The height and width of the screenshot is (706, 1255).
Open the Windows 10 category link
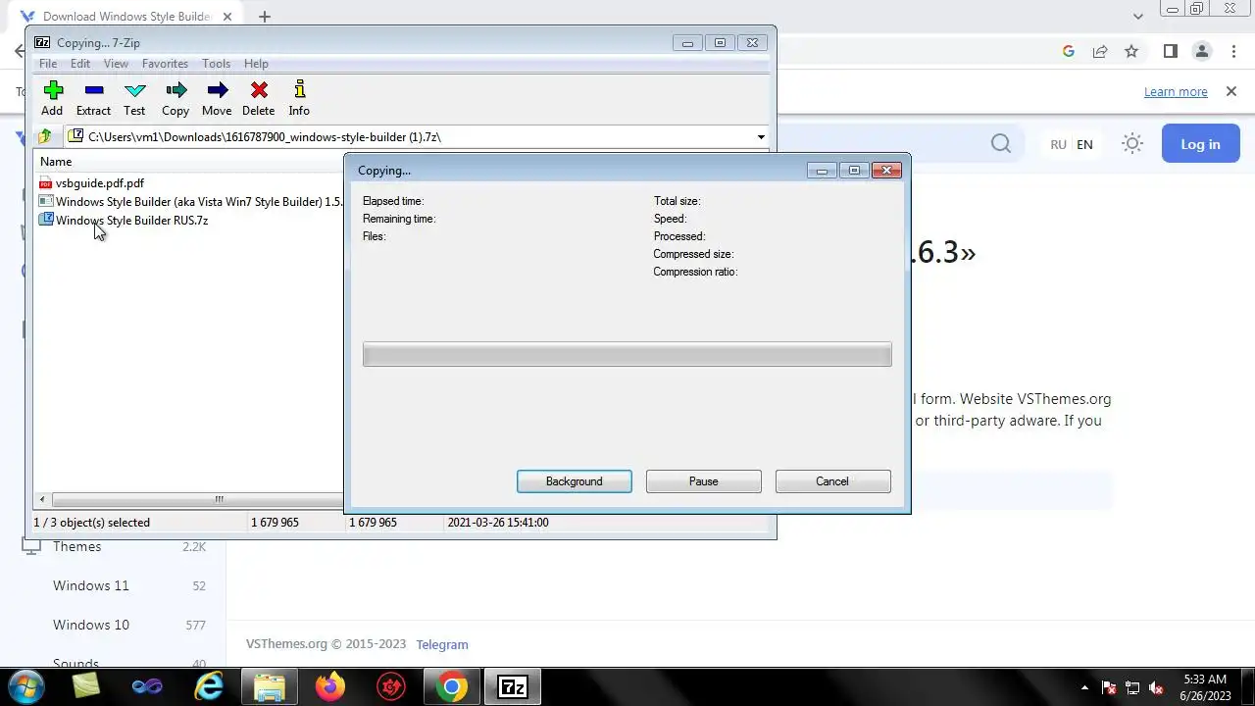[91, 625]
